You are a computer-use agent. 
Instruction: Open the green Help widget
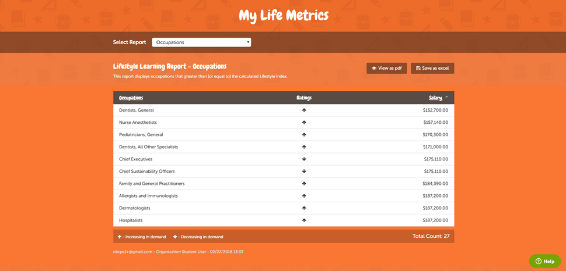[544, 261]
